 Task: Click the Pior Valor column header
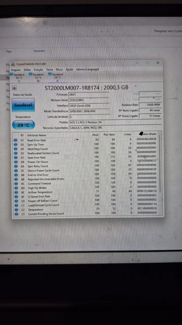pos(109,135)
